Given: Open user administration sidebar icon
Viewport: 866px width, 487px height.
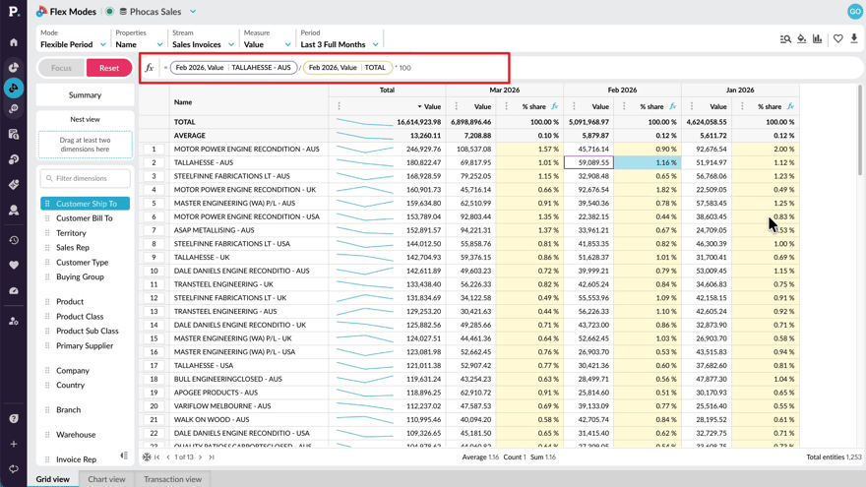Looking at the screenshot, I should coord(14,321).
